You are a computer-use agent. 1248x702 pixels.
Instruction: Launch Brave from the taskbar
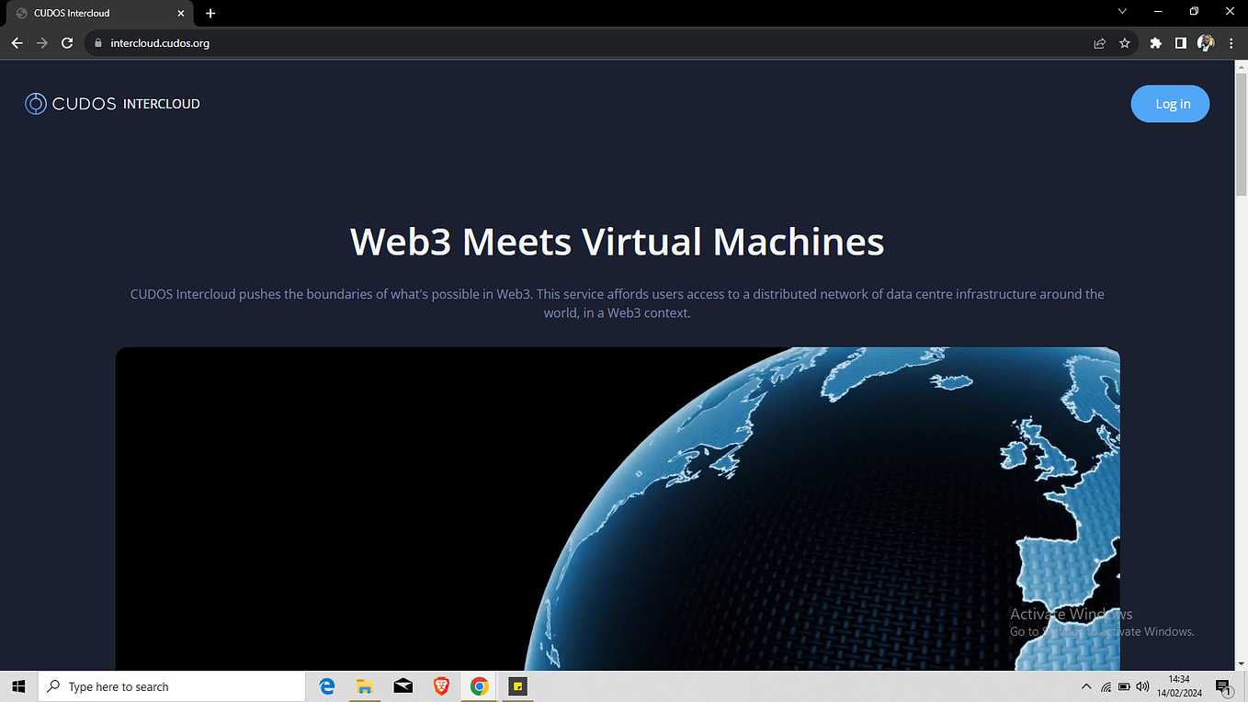[441, 685]
